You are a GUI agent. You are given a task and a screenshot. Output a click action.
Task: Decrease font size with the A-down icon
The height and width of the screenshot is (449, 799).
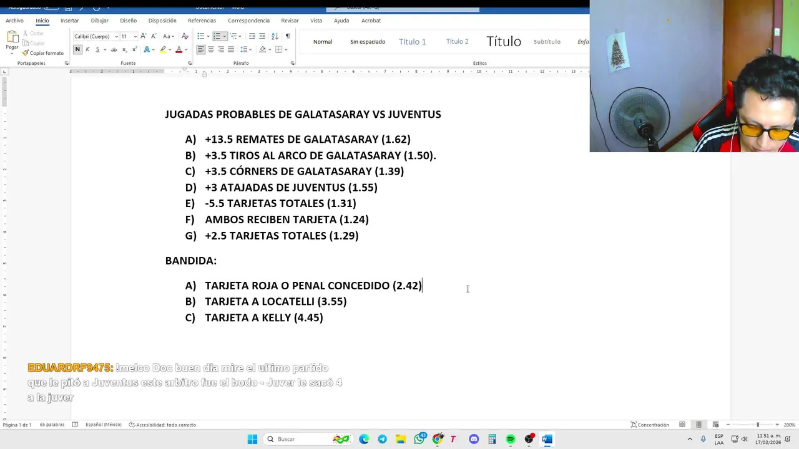click(154, 36)
